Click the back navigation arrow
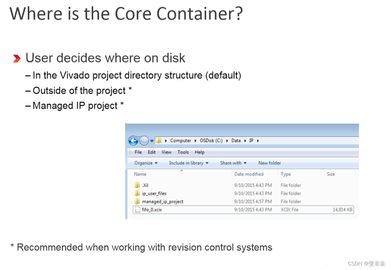This screenshot has height=270, width=391. click(x=133, y=141)
